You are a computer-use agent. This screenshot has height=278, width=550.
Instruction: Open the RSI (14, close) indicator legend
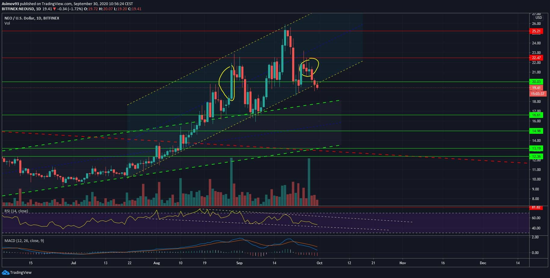(x=16, y=211)
